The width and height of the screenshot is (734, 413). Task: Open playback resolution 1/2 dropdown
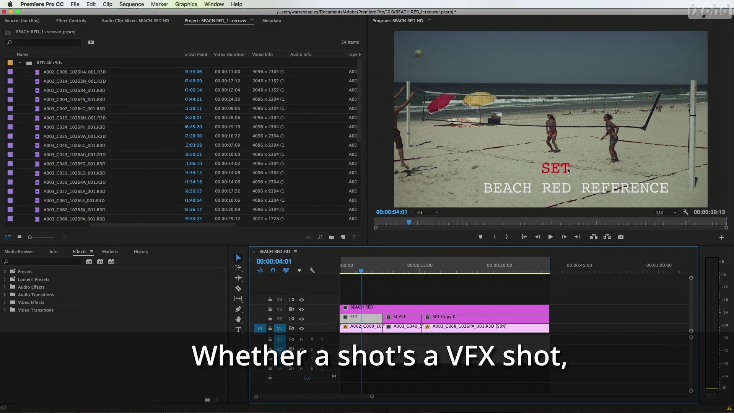coord(666,212)
